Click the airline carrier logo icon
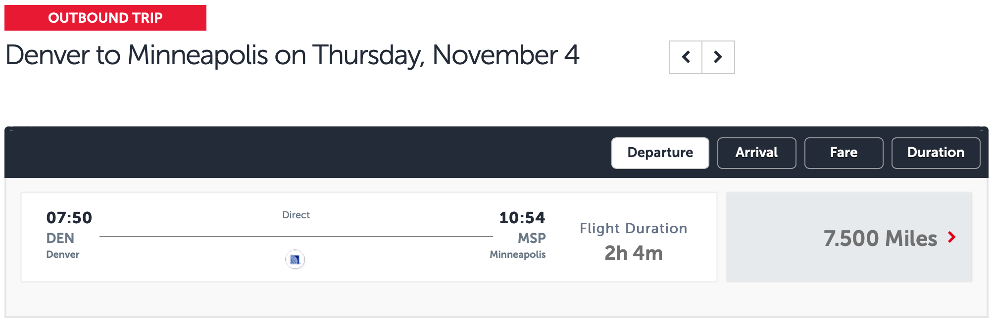This screenshot has width=994, height=323. [x=296, y=259]
